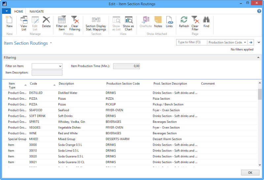Screen dimensions: 264x180
Task: Switch to the NAVIGATE tab
Action: click(x=37, y=11)
